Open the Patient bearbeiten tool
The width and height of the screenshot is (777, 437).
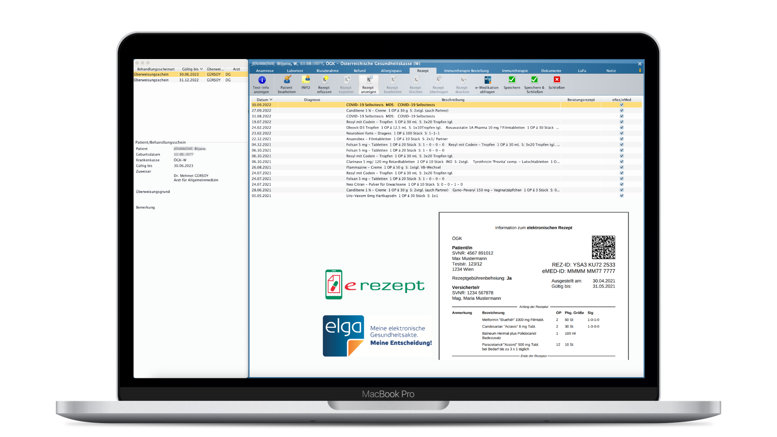click(x=287, y=80)
